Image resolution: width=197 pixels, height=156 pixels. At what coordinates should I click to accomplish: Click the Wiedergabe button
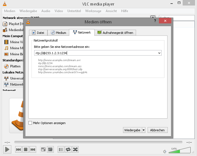click(132, 130)
